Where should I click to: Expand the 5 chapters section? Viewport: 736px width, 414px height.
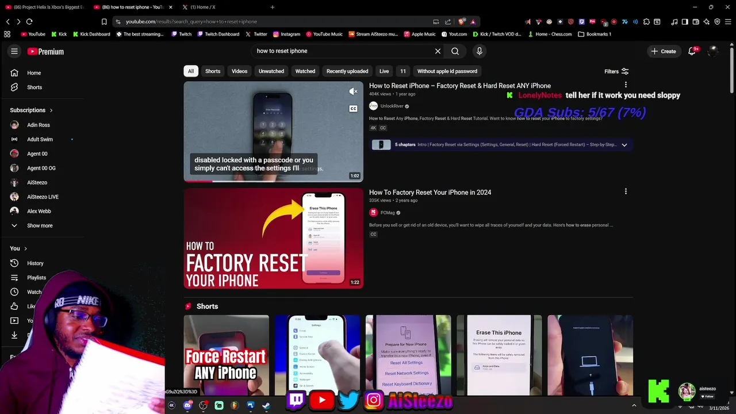[x=624, y=145]
